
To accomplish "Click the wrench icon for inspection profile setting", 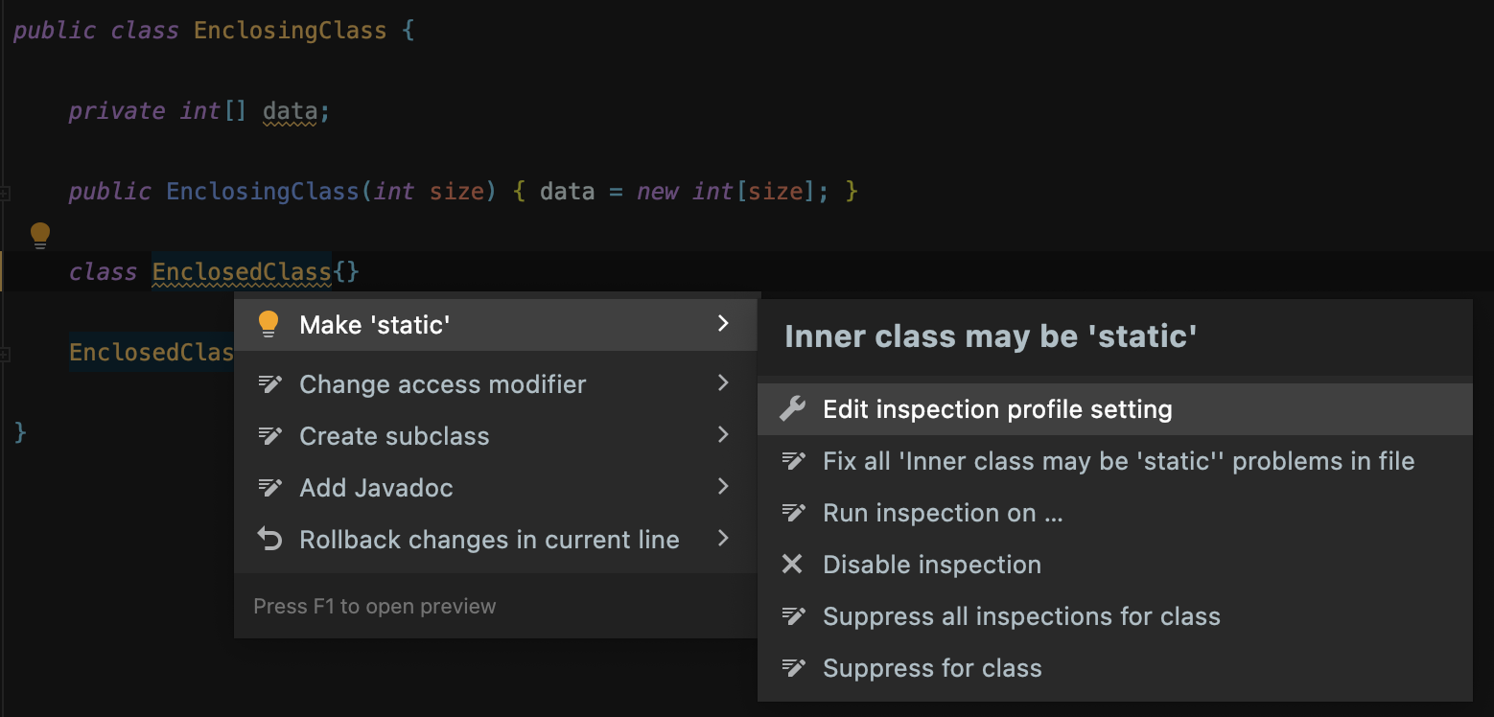I will (x=793, y=409).
